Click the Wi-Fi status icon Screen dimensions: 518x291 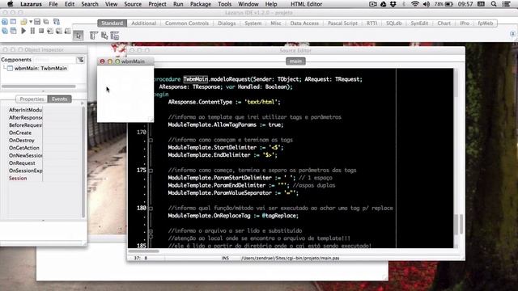(x=415, y=4)
